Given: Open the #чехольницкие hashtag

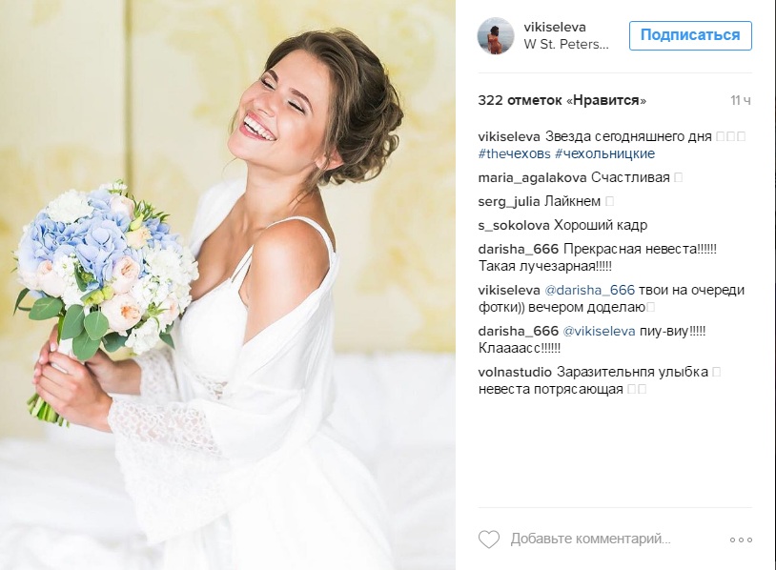Looking at the screenshot, I should [604, 153].
